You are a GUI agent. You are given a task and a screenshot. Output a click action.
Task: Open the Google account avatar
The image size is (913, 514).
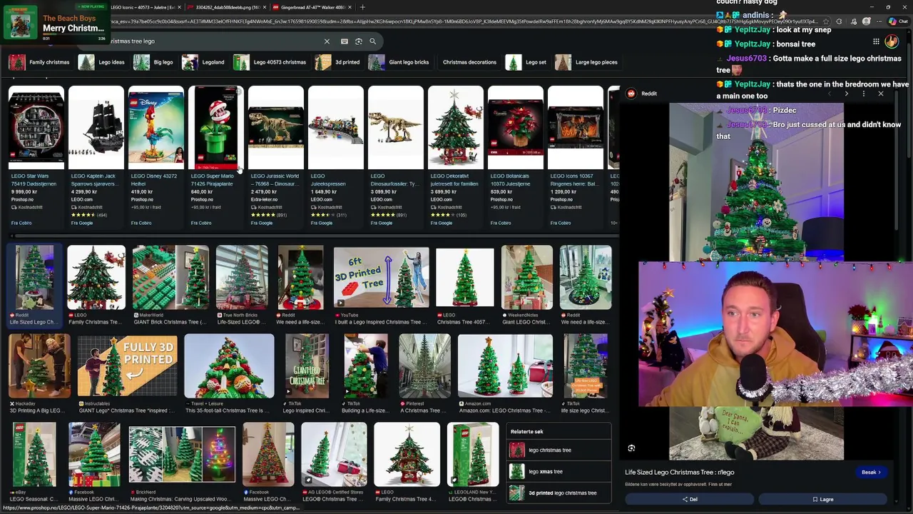[x=892, y=41]
